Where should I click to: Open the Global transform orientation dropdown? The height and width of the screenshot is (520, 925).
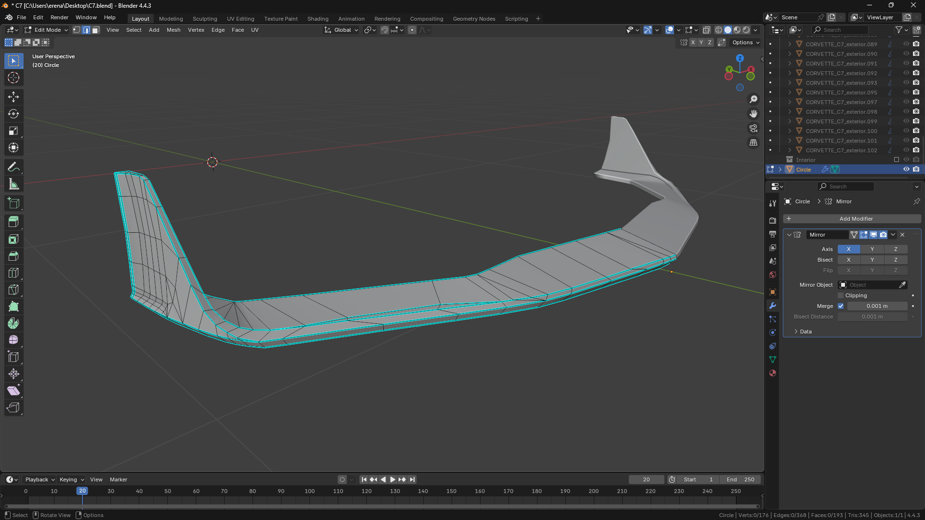[342, 30]
